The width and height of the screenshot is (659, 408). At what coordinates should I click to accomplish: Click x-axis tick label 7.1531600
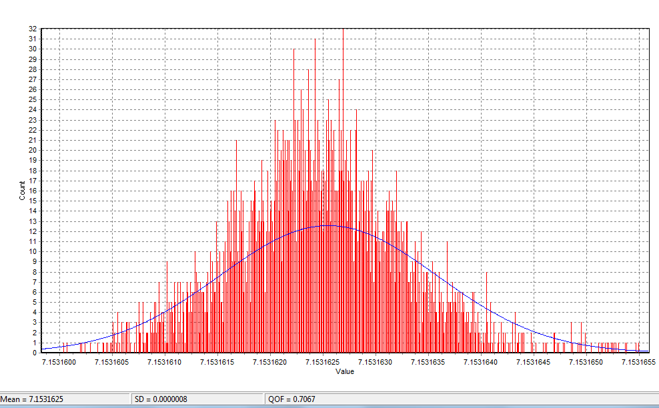coord(59,362)
